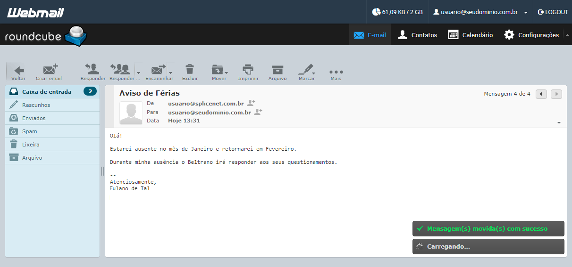
Task: Reply to sender with Responder
Action: pos(93,72)
